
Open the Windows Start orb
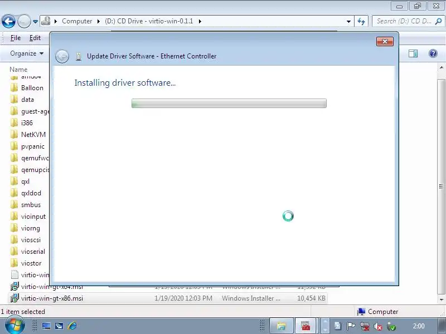click(14, 326)
